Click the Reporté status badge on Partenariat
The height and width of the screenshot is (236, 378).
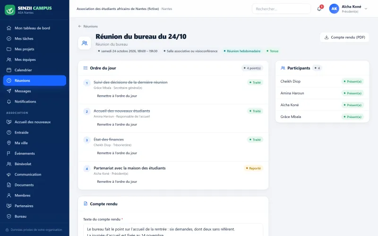[x=253, y=169]
